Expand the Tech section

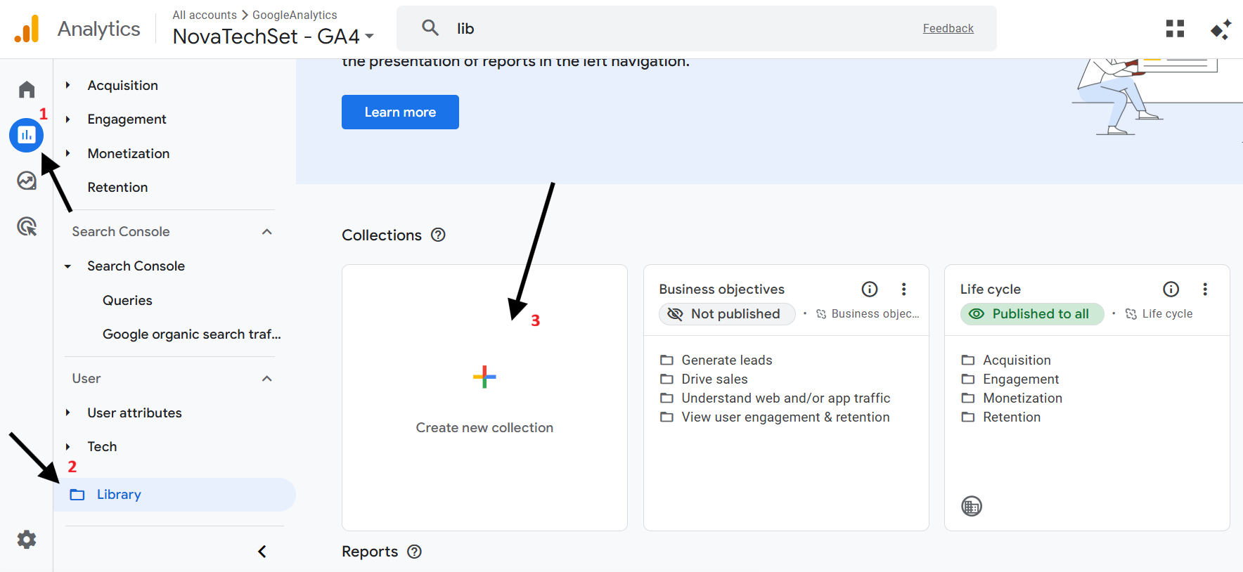pyautogui.click(x=68, y=447)
